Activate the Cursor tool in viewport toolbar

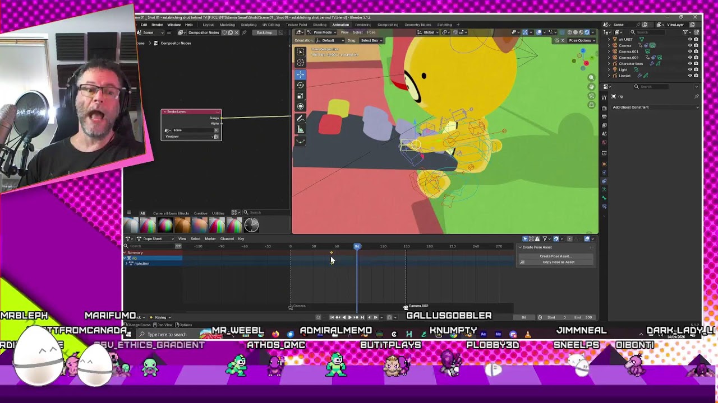click(x=300, y=62)
